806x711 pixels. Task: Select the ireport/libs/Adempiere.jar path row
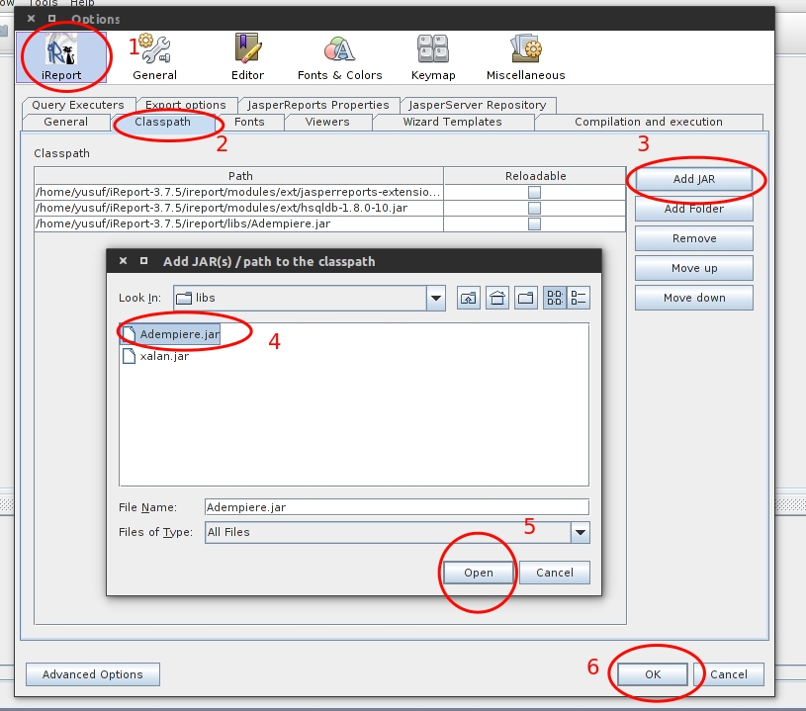[x=330, y=224]
